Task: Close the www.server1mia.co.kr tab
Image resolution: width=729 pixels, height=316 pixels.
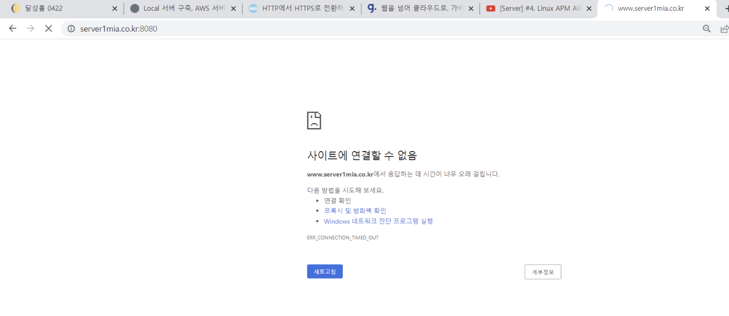Action: point(707,9)
